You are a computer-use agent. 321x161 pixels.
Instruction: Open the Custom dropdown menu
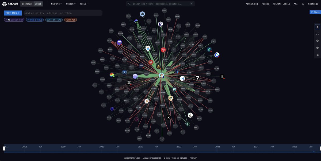pyautogui.click(x=71, y=4)
